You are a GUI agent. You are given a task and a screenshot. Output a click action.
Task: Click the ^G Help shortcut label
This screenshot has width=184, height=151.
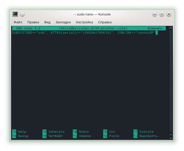click(x=19, y=131)
